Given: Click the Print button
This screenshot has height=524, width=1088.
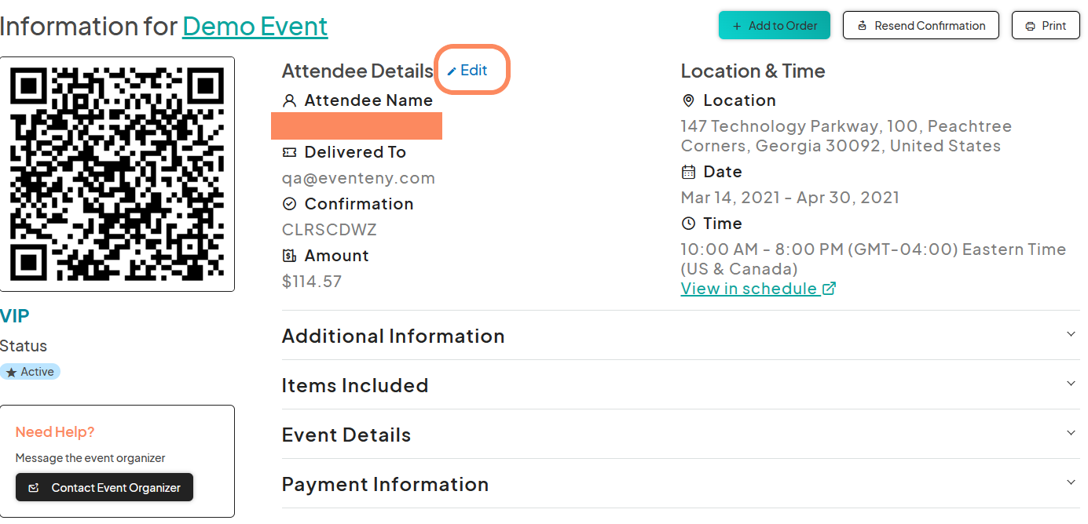Looking at the screenshot, I should coord(1046,25).
